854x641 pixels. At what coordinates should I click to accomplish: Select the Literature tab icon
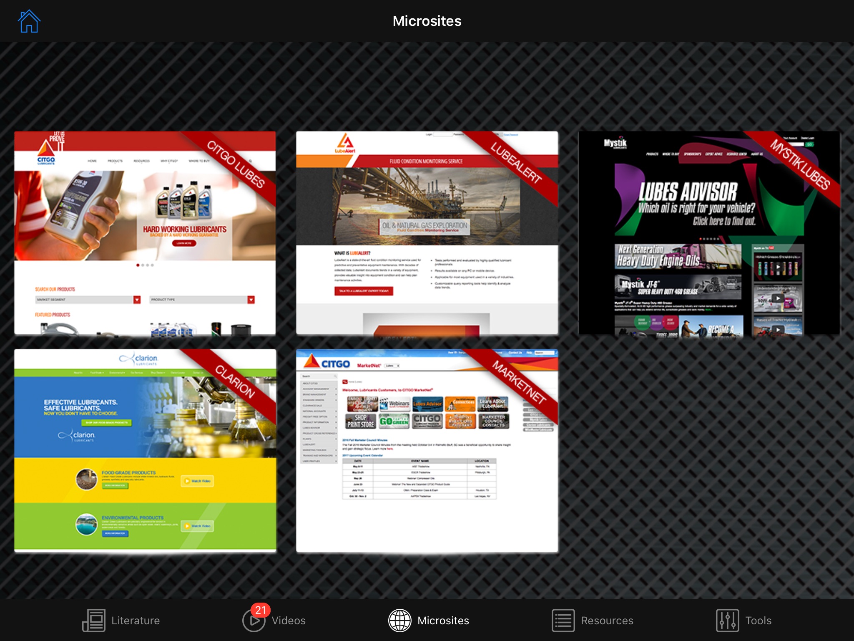94,621
